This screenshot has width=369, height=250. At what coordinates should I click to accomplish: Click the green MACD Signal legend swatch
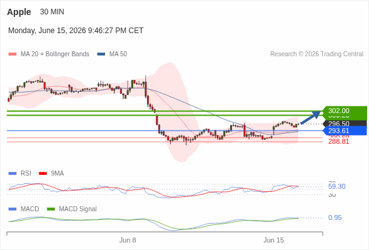tap(51, 209)
